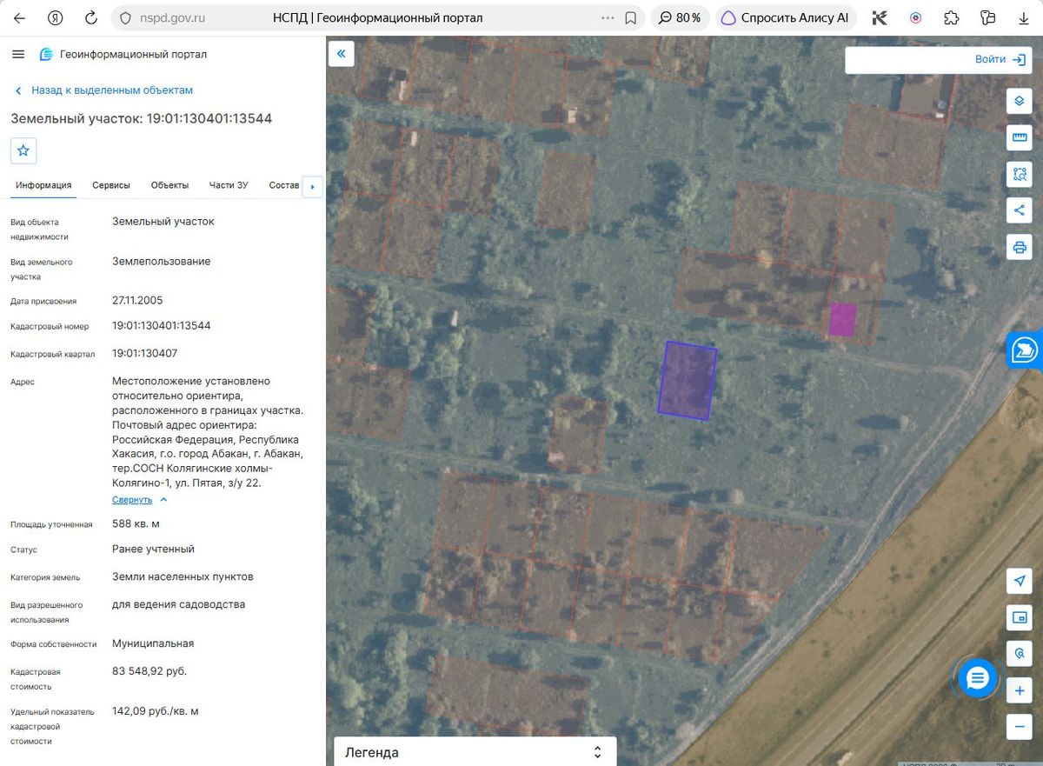
Task: Click the cadastral value 83 548,92 руб.
Action: point(149,671)
